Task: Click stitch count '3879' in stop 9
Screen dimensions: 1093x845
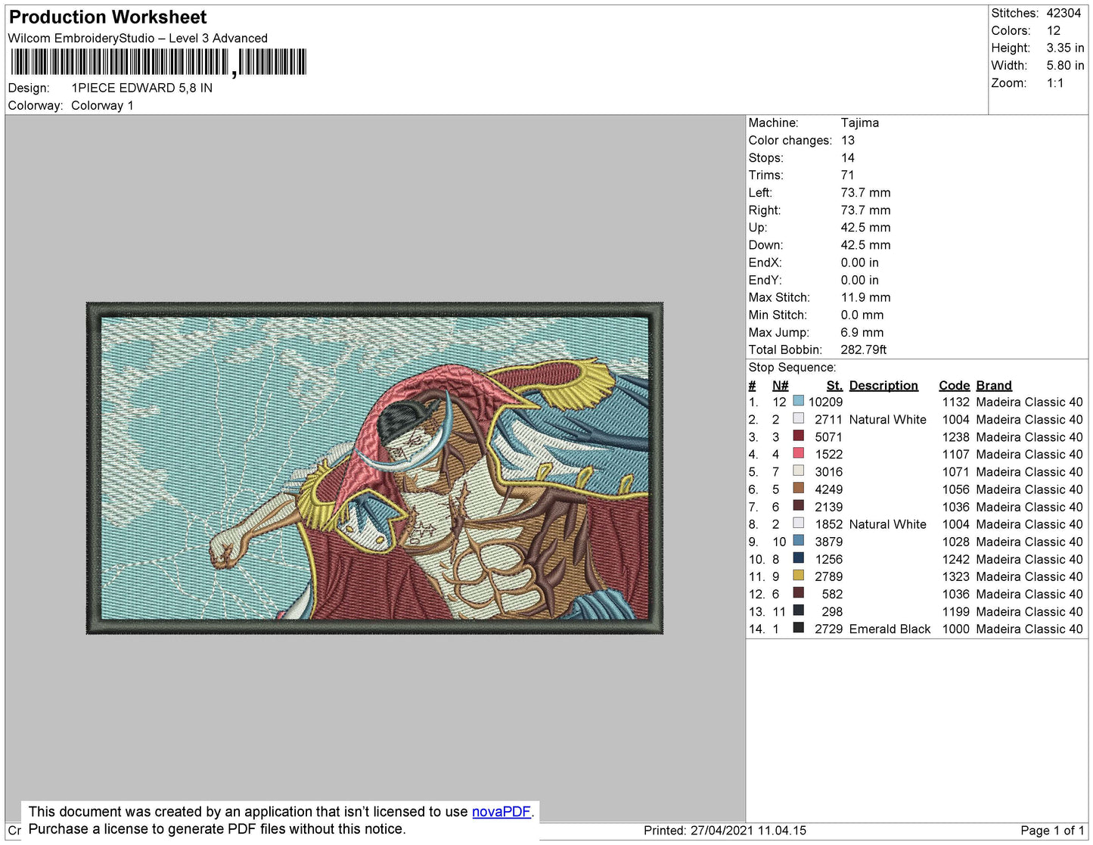Action: (829, 542)
